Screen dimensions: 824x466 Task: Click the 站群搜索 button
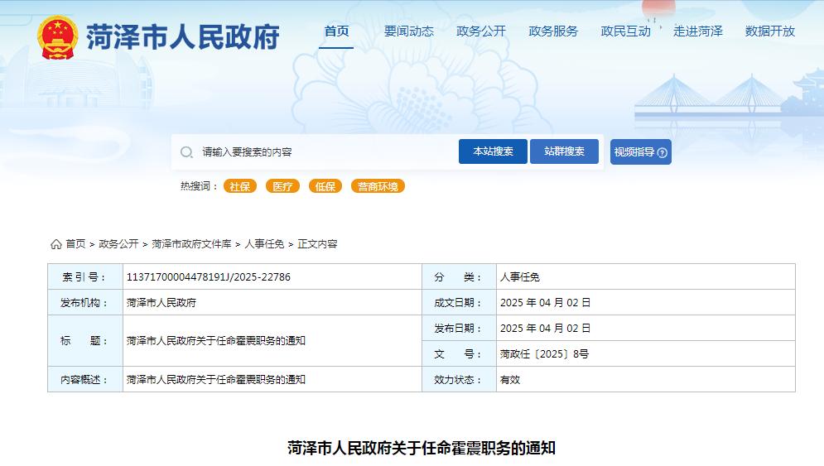(x=565, y=151)
